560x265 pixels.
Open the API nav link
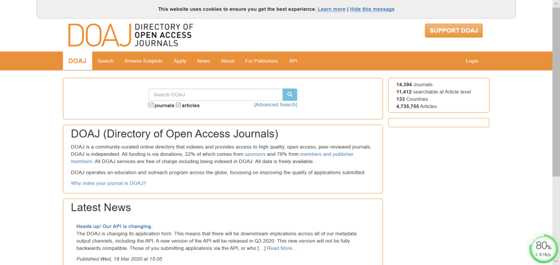point(293,61)
